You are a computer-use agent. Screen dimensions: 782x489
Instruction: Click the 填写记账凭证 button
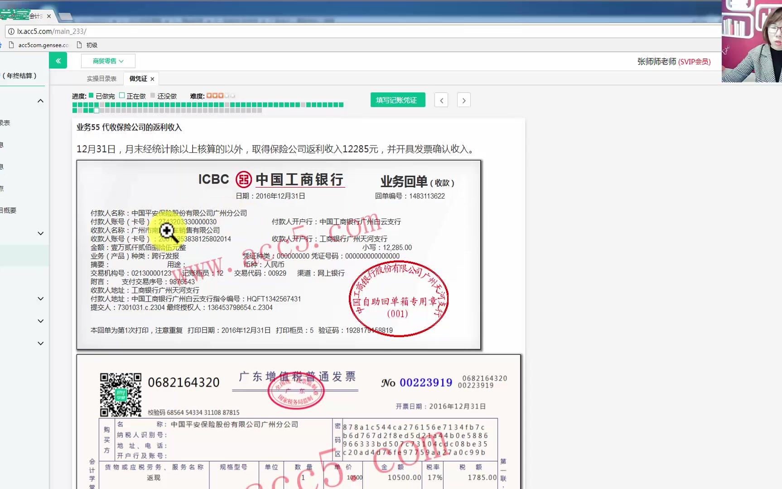coord(398,100)
